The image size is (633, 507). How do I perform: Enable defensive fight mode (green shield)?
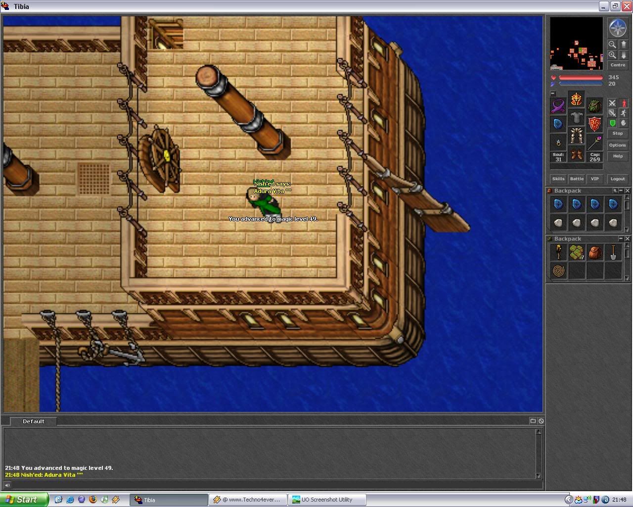pos(612,123)
